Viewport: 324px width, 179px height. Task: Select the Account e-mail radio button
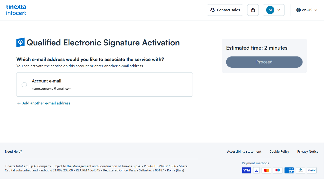click(x=24, y=85)
